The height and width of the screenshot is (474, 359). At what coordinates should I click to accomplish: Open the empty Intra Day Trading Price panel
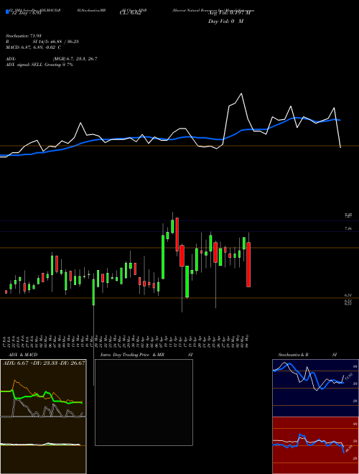(x=144, y=402)
